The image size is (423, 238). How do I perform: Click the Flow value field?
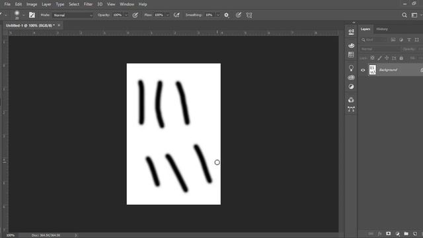159,15
